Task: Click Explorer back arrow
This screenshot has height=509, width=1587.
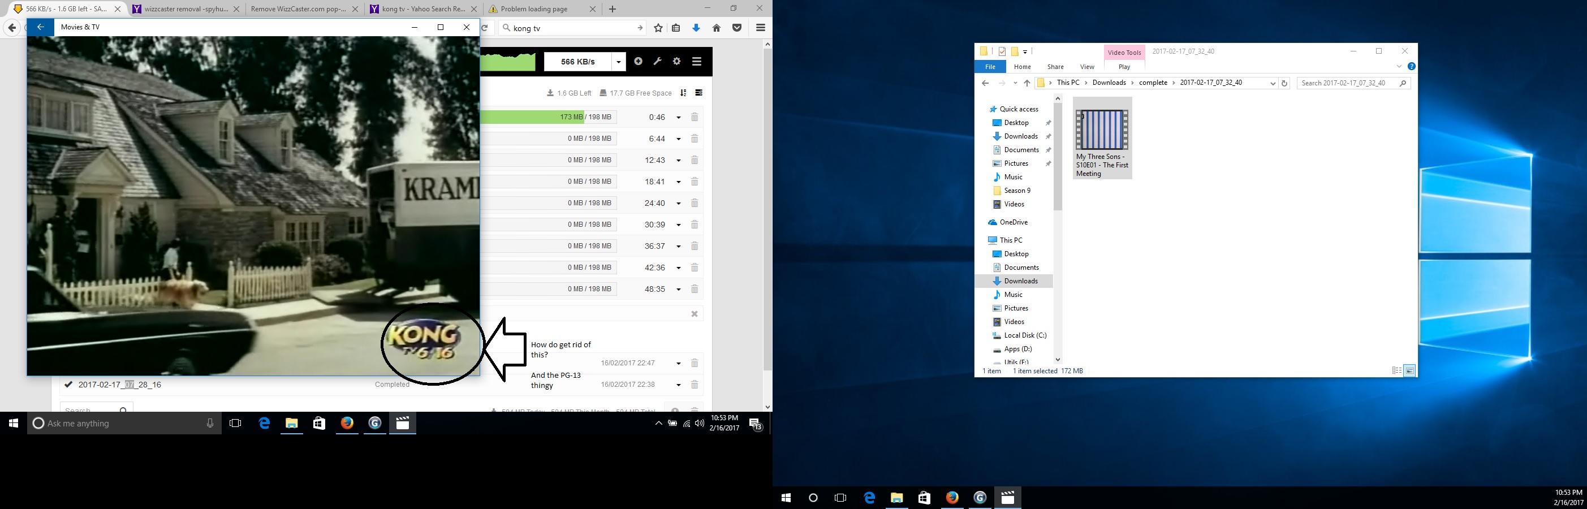Action: tap(985, 83)
